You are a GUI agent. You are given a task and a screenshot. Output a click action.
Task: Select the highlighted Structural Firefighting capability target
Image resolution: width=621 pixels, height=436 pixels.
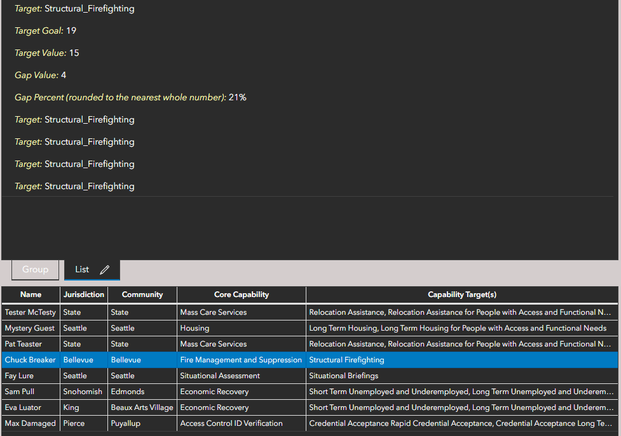point(346,359)
